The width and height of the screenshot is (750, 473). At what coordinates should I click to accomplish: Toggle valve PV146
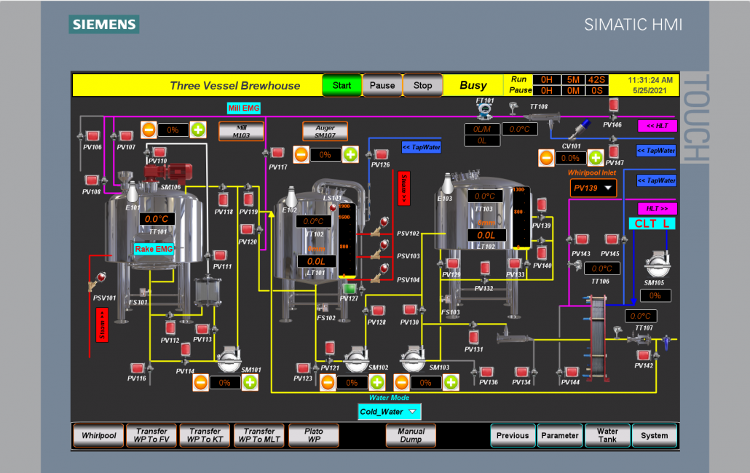(613, 105)
